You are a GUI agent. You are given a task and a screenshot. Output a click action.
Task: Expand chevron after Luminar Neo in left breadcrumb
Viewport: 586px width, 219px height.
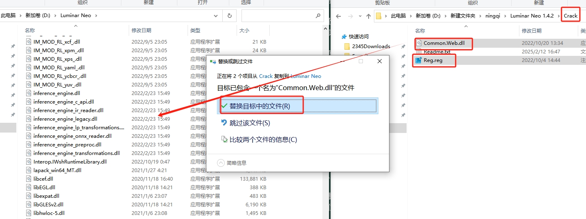[x=96, y=16]
